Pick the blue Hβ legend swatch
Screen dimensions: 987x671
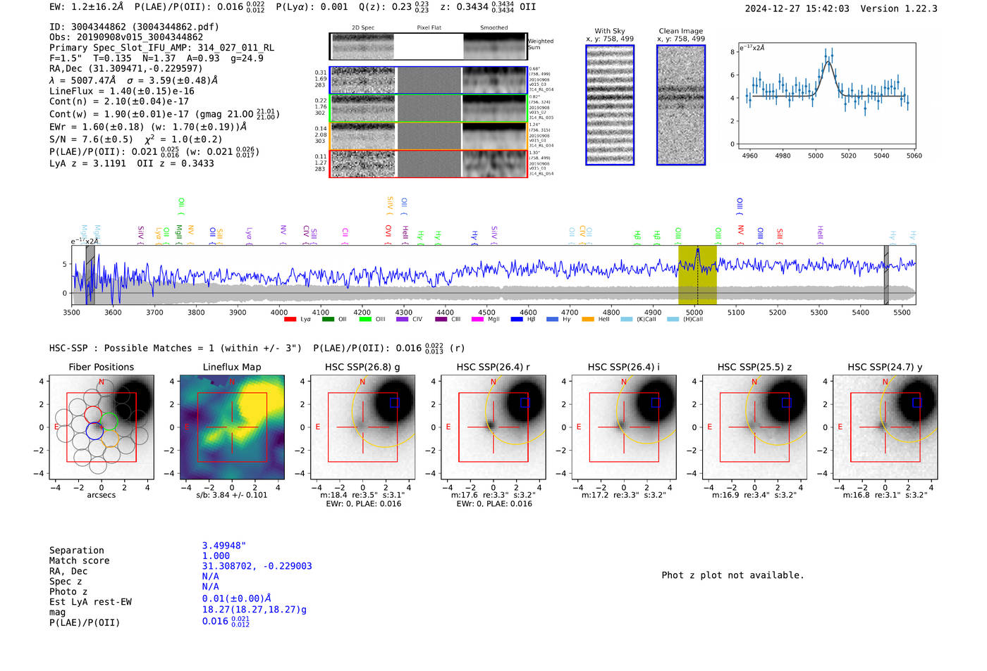coord(517,320)
